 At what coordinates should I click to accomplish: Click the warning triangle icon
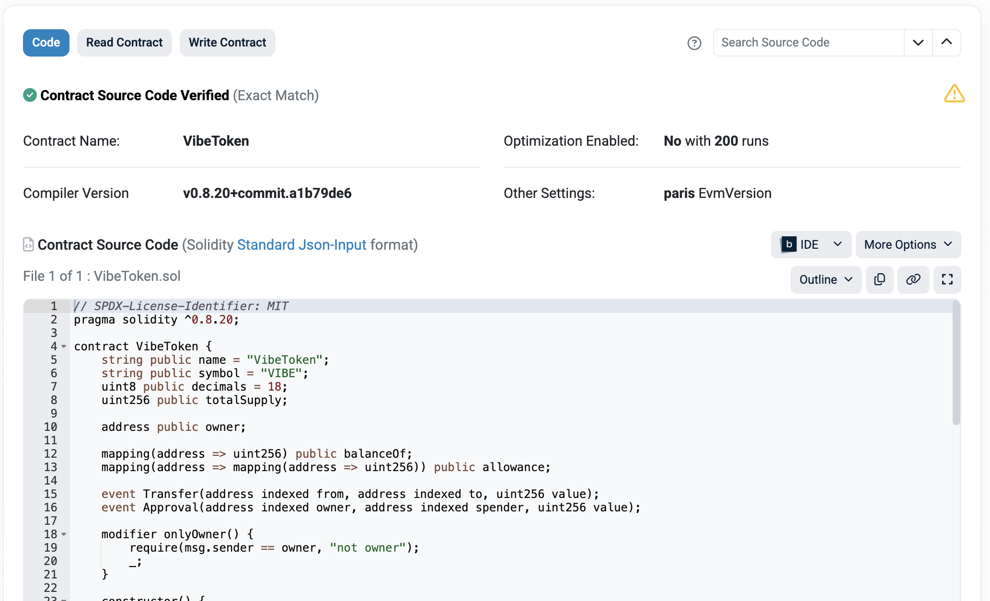pyautogui.click(x=954, y=94)
